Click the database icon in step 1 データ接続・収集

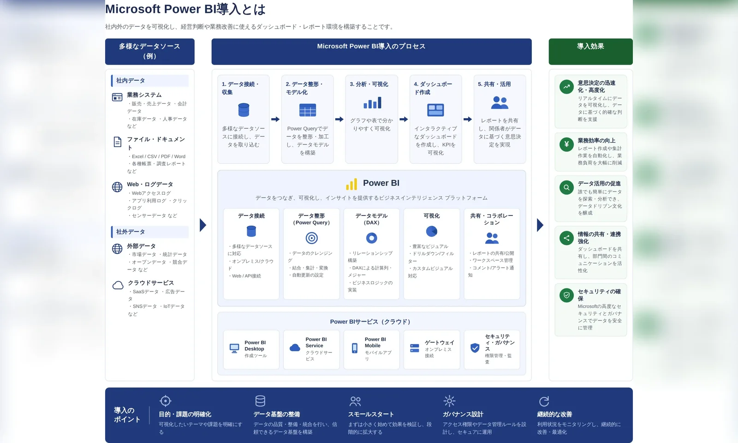point(244,110)
